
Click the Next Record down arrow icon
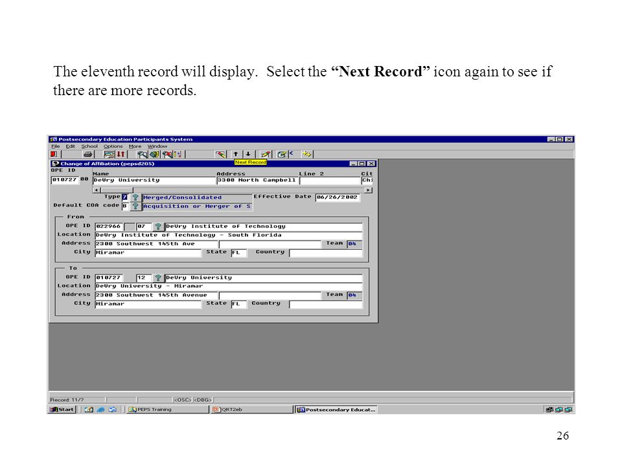[x=248, y=154]
